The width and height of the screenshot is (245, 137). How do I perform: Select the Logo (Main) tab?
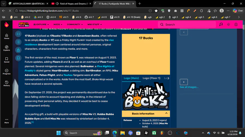pos(131,78)
